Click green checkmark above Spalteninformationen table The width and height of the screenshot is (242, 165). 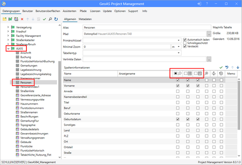click(x=221, y=67)
